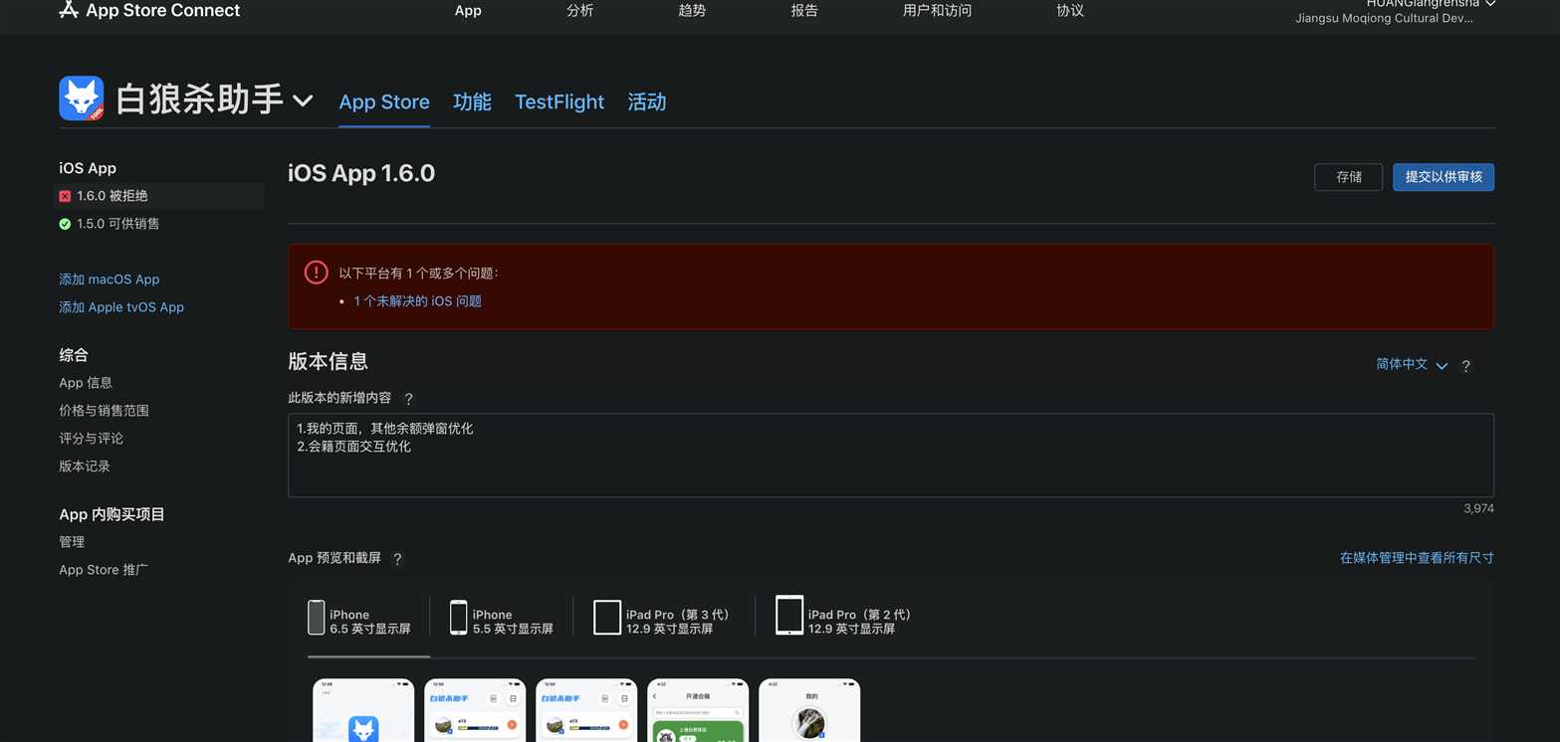Expand the 白狼杀助手 app switcher chevron
1560x742 pixels.
[x=303, y=100]
